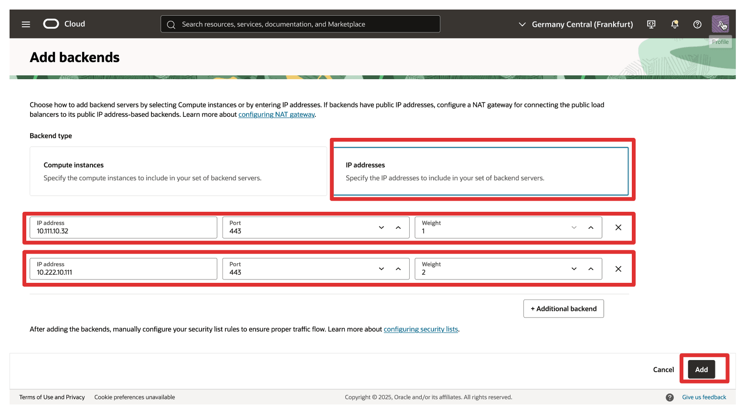Image resolution: width=745 pixels, height=414 pixels.
Task: Open the notifications bell
Action: (x=674, y=24)
